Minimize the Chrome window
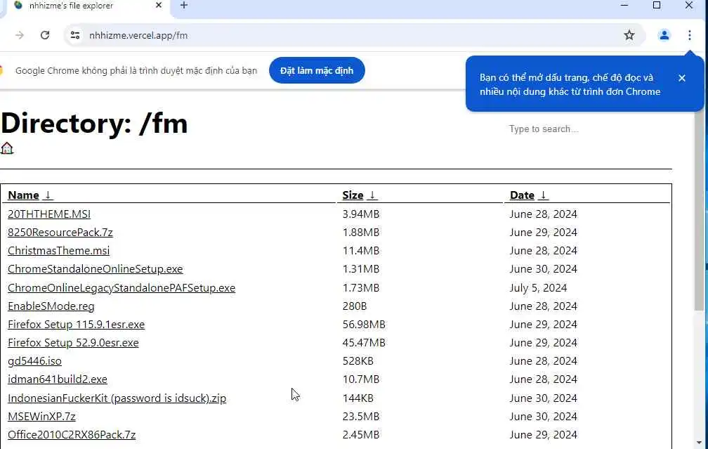Screen dimensions: 708x449 tap(624, 6)
